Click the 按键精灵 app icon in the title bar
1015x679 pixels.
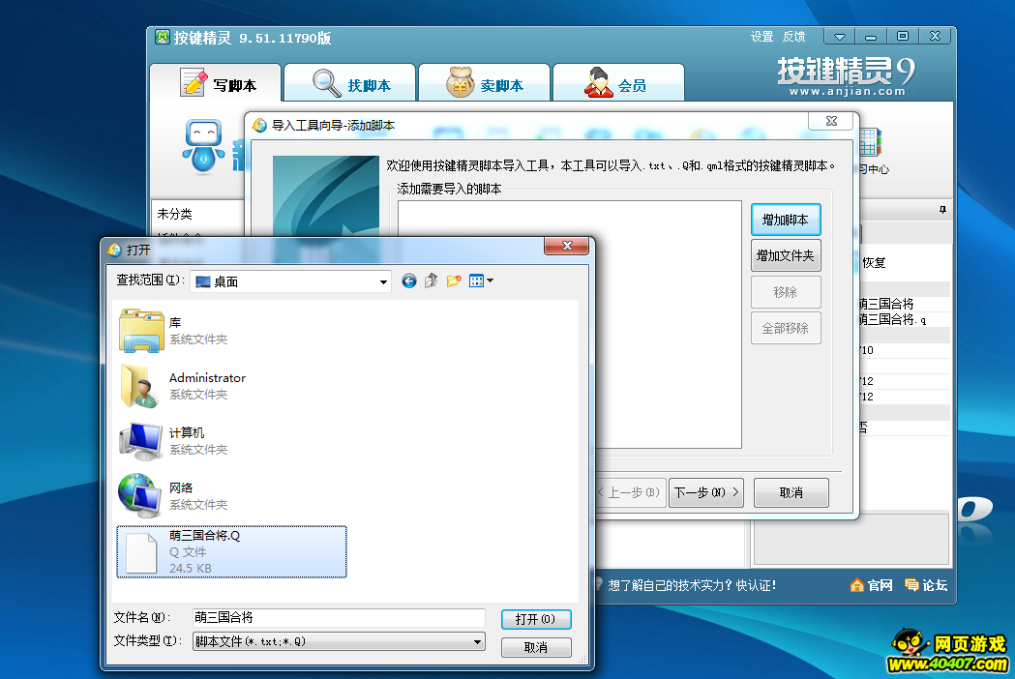[x=163, y=37]
